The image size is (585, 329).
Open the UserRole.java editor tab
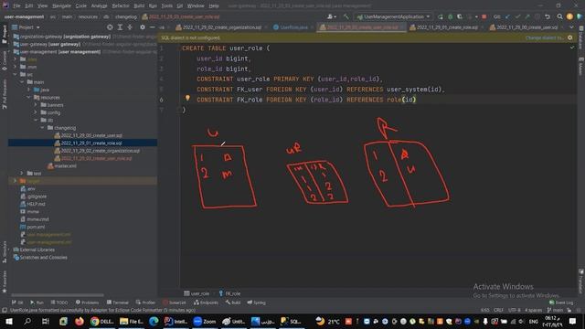(x=293, y=27)
